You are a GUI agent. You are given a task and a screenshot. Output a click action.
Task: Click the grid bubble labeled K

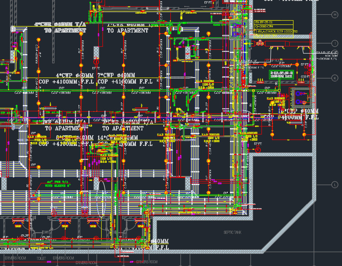click(334, 79)
